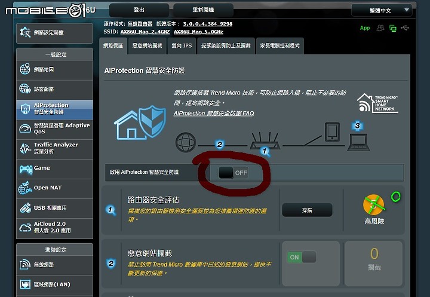Click the Wireless settings signal icon
This screenshot has height=297, width=430.
(x=25, y=265)
